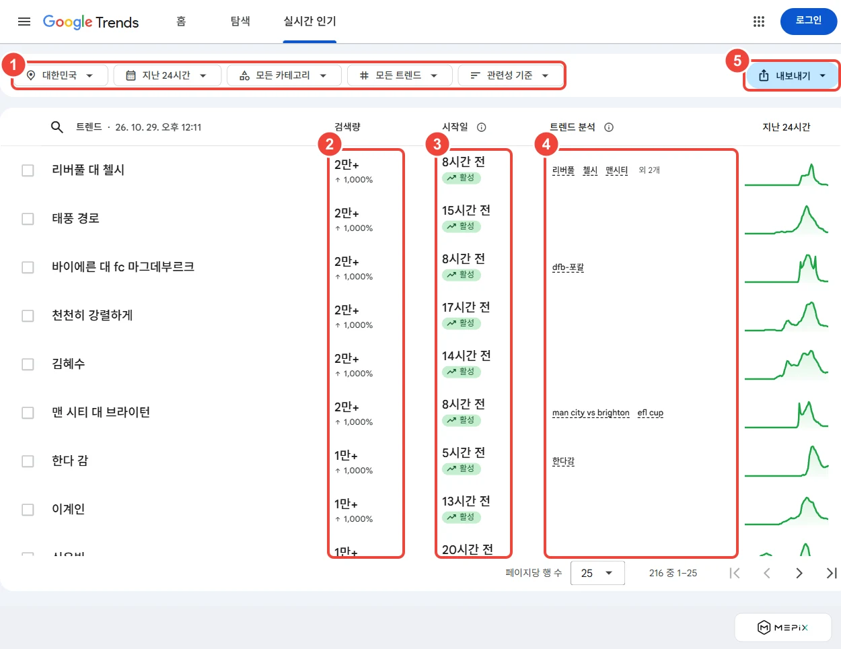Click the 로그인 button
This screenshot has height=649, width=841.
click(809, 21)
